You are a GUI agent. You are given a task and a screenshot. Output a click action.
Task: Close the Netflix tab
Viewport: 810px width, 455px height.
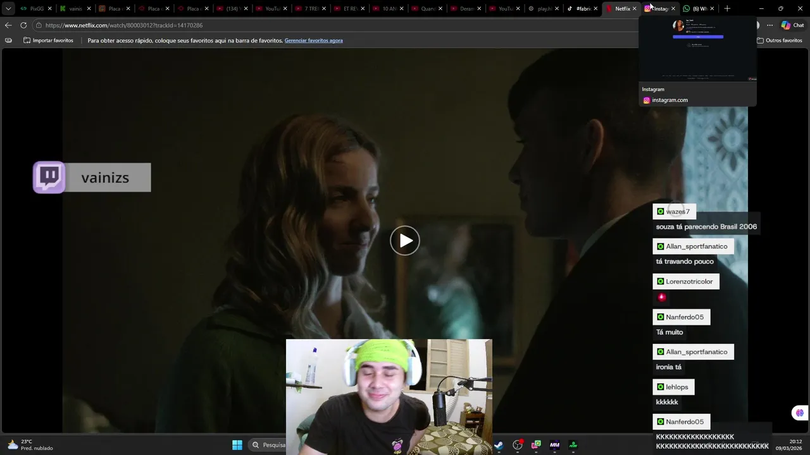tap(635, 9)
